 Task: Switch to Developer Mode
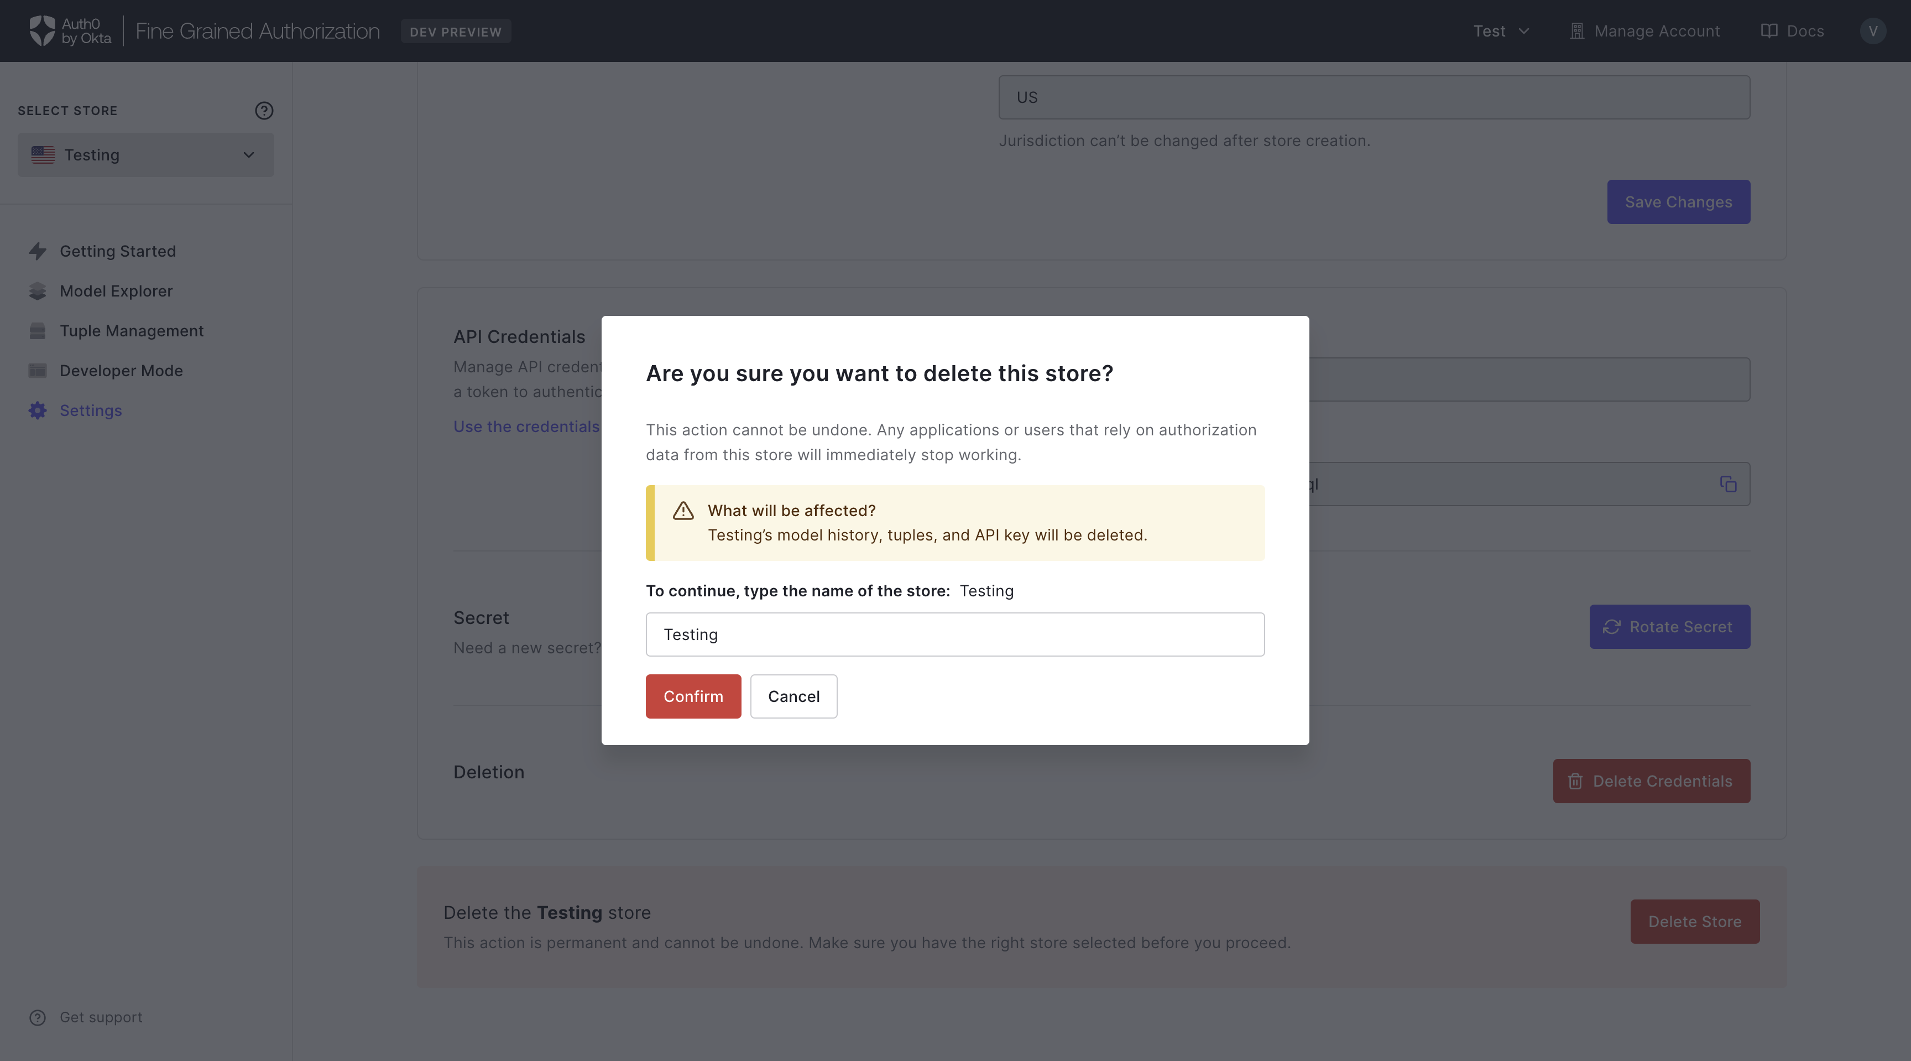click(122, 370)
